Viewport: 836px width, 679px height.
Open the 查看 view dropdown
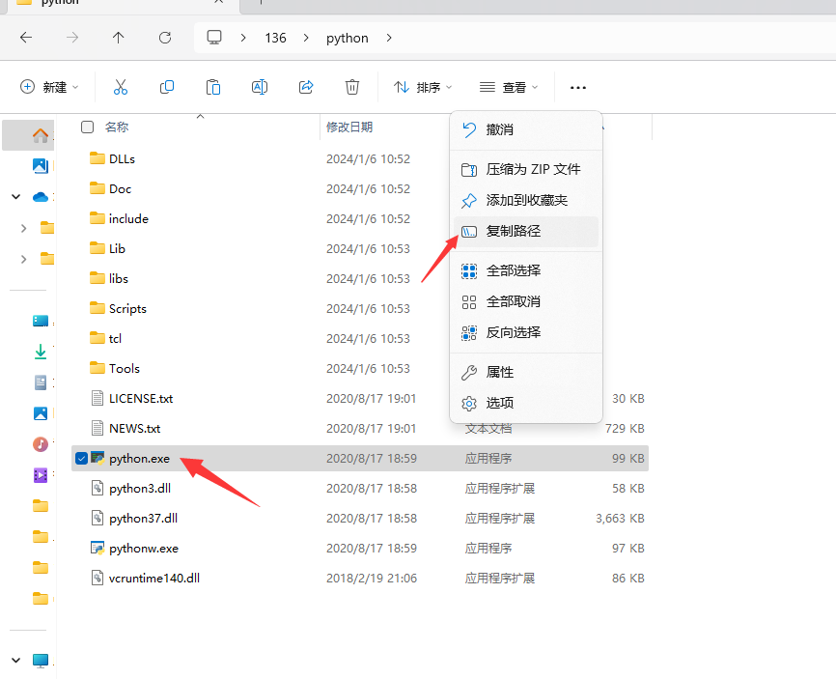coord(509,87)
